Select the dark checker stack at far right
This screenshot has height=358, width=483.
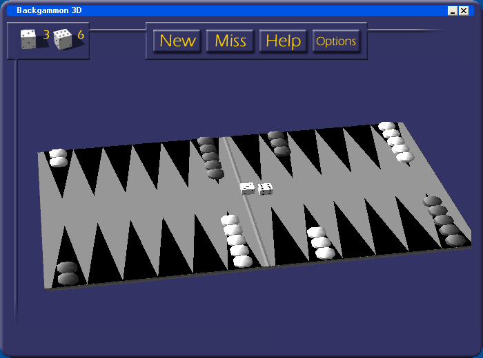tap(444, 220)
